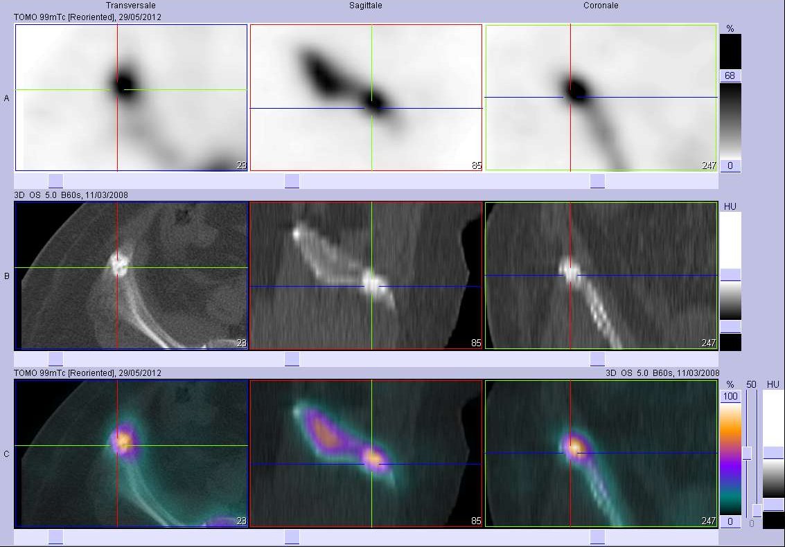Select the CT coronal image in row B
Screen dimensions: 785x547
[601, 276]
